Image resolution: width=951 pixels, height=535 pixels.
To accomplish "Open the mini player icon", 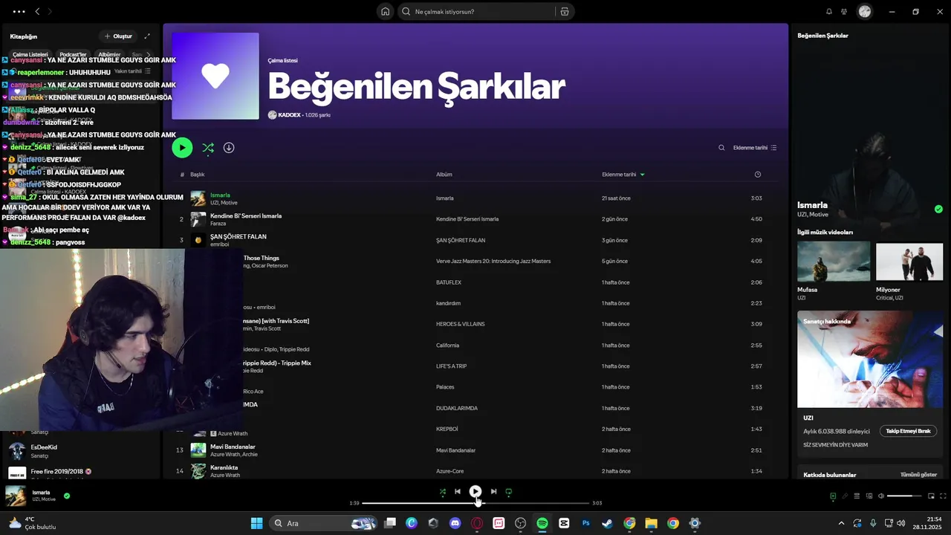I will pyautogui.click(x=931, y=496).
